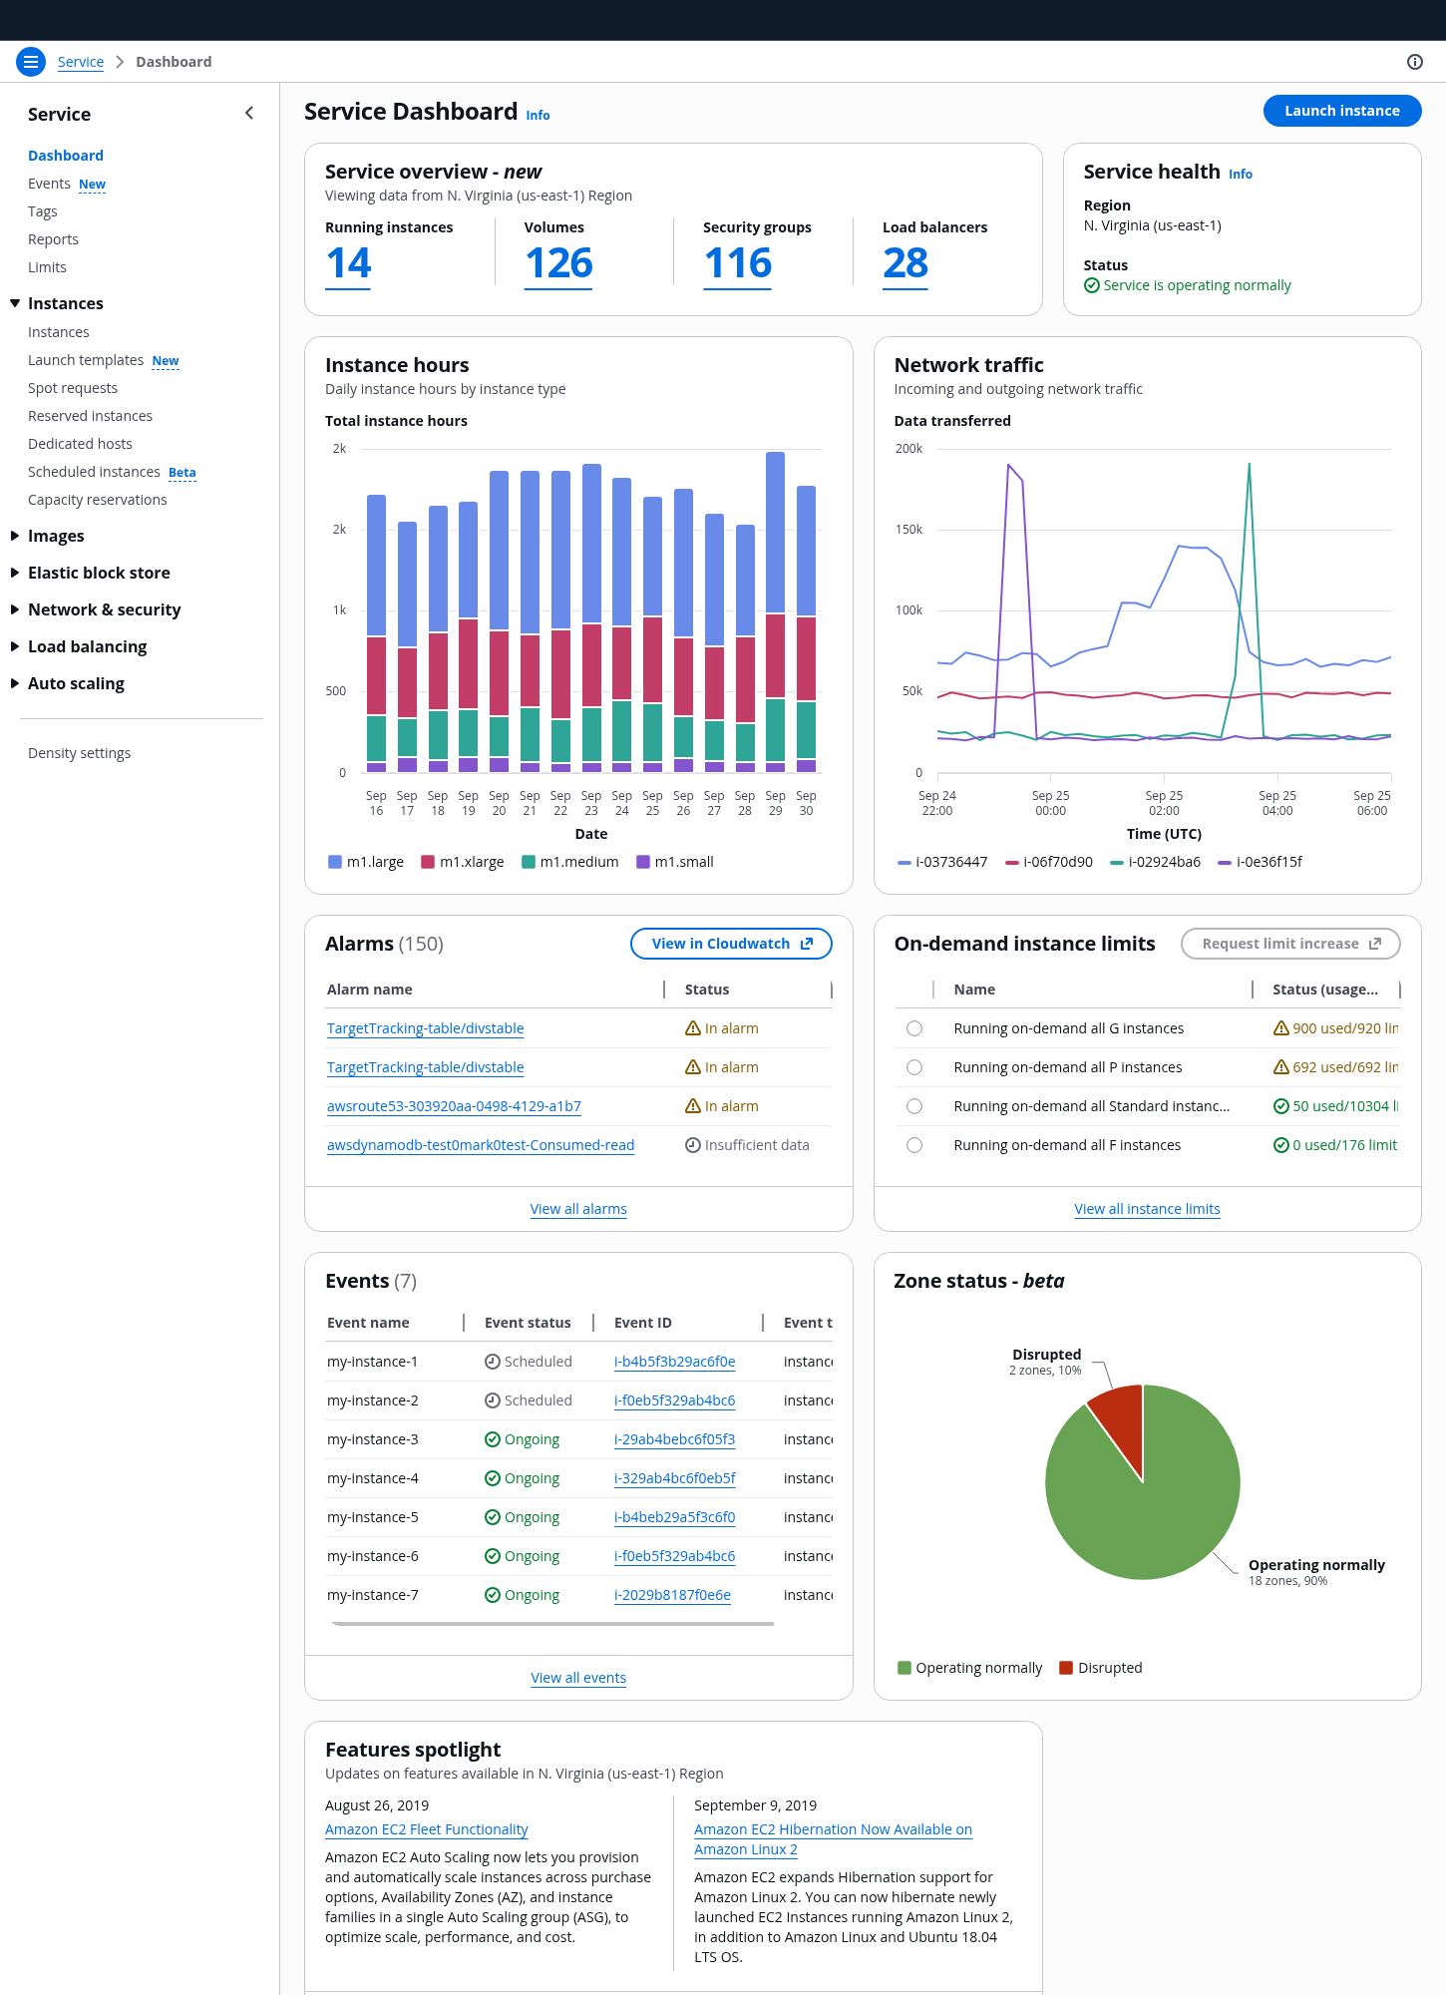Click external icon on Request limit increase
The width and height of the screenshot is (1446, 1995).
pyautogui.click(x=1375, y=944)
